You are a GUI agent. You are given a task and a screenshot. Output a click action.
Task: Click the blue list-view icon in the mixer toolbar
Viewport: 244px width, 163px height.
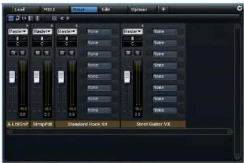pyautogui.click(x=11, y=18)
